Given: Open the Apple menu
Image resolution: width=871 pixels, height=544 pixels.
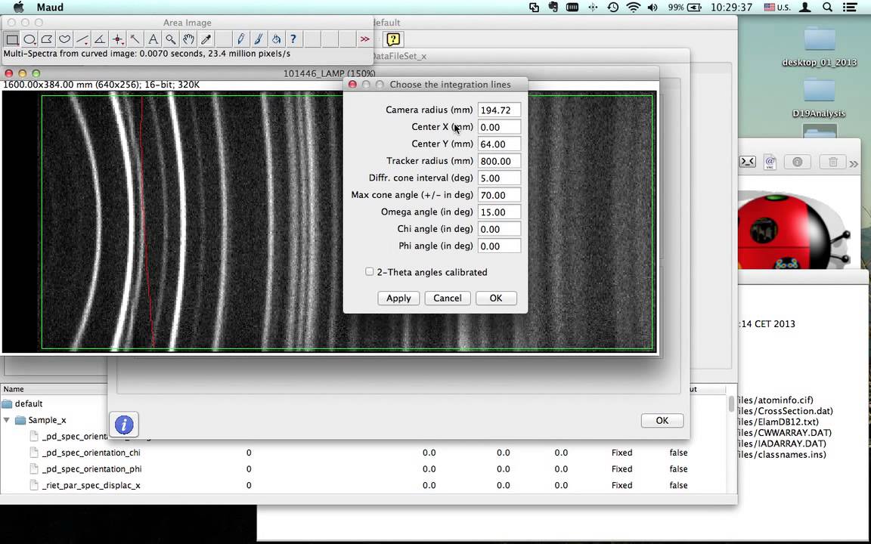Looking at the screenshot, I should coord(18,8).
